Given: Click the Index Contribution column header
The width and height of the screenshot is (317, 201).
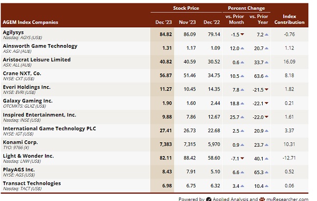Looking at the screenshot, I should (289, 19).
